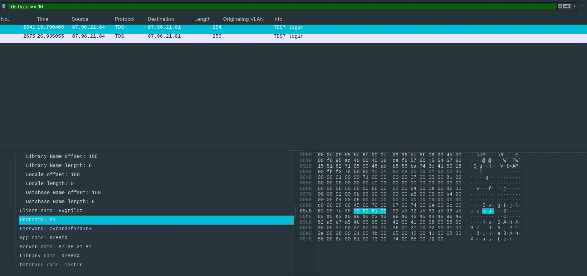The height and width of the screenshot is (276, 587).
Task: Click highlighted hex bytes 73 00 61 00
Action: (x=370, y=211)
